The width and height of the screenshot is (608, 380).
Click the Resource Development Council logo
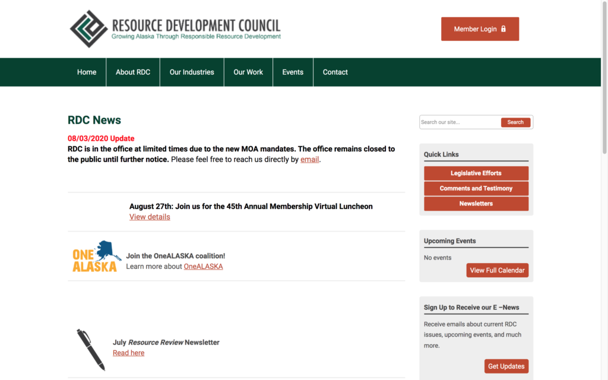tap(175, 28)
